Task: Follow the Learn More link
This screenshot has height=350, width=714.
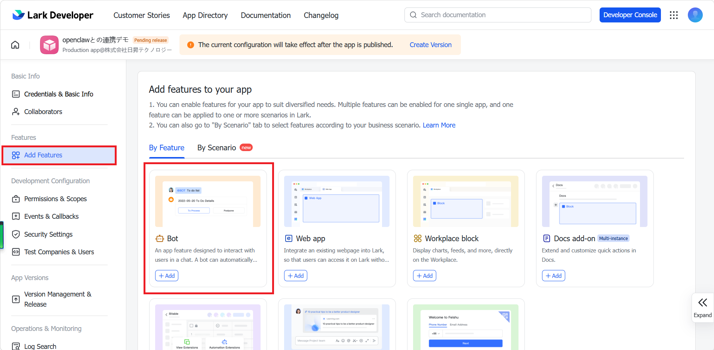Action: (439, 125)
